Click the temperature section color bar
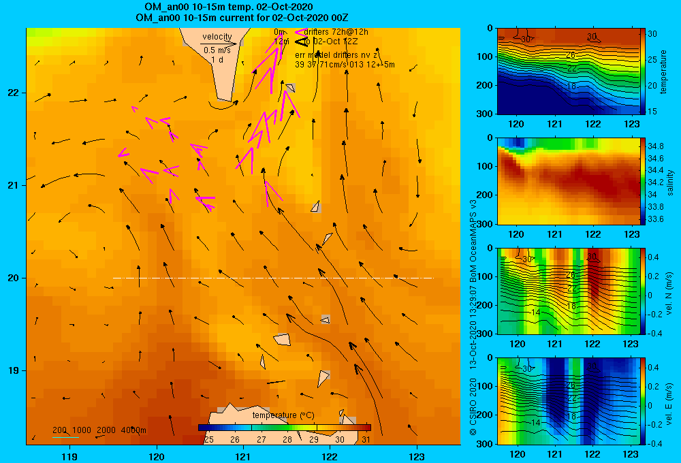 point(644,71)
